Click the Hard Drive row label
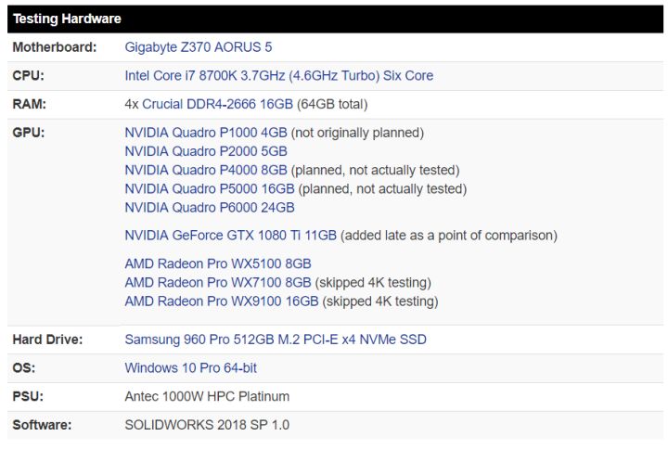Viewport: 668px width, 449px height. pos(47,340)
